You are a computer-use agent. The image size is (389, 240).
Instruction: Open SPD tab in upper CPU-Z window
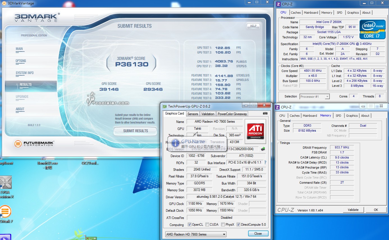pos(340,13)
